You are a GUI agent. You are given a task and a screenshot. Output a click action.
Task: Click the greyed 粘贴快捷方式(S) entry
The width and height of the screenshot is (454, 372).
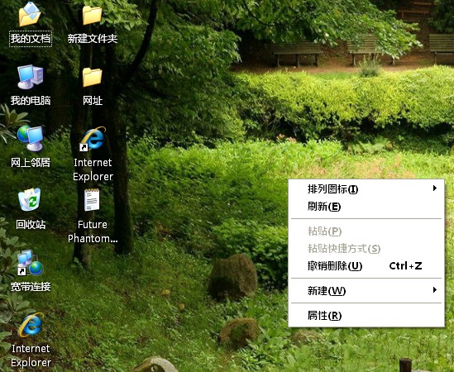[366, 248]
